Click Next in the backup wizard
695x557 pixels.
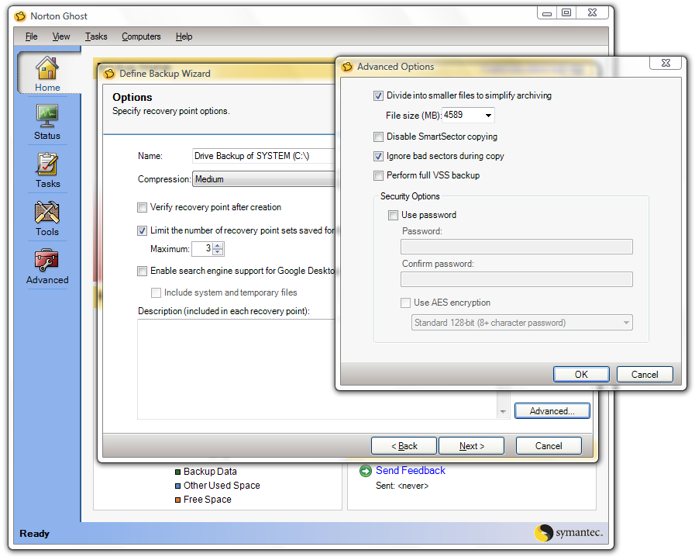pos(472,446)
